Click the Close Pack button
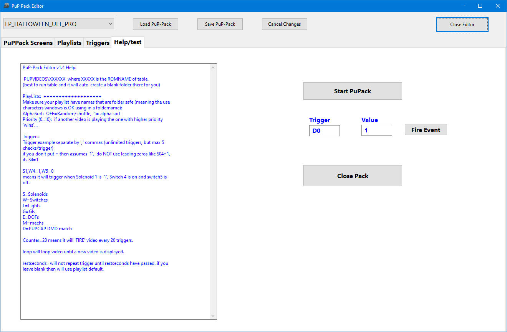Viewport: 507px width, 332px height. [352, 176]
